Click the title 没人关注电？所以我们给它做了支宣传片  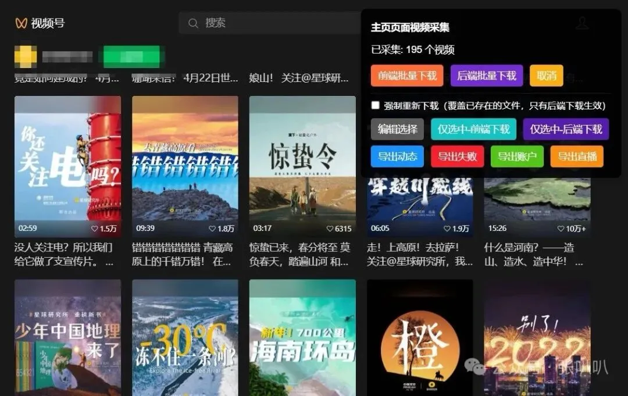point(64,255)
